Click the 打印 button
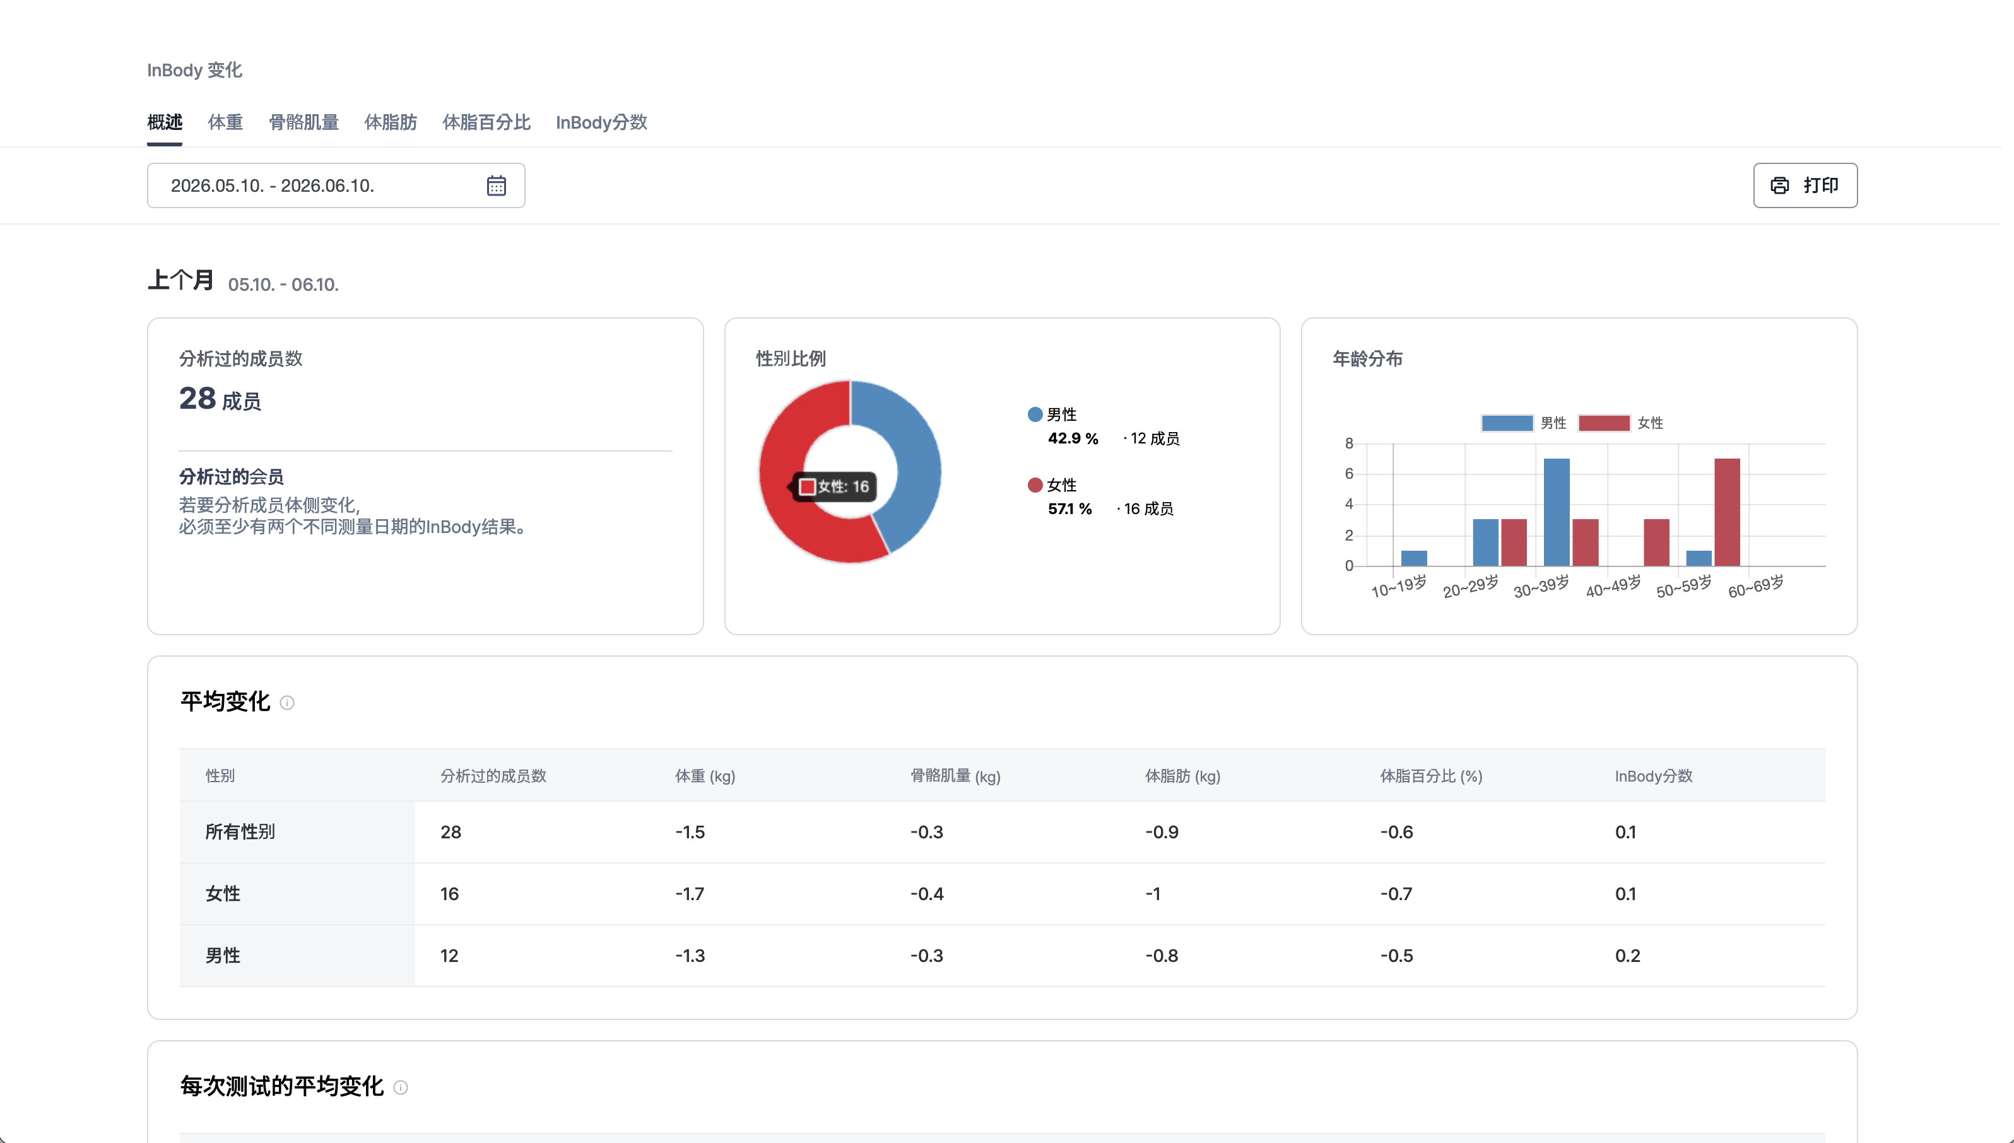Image resolution: width=2014 pixels, height=1143 pixels. [1805, 185]
